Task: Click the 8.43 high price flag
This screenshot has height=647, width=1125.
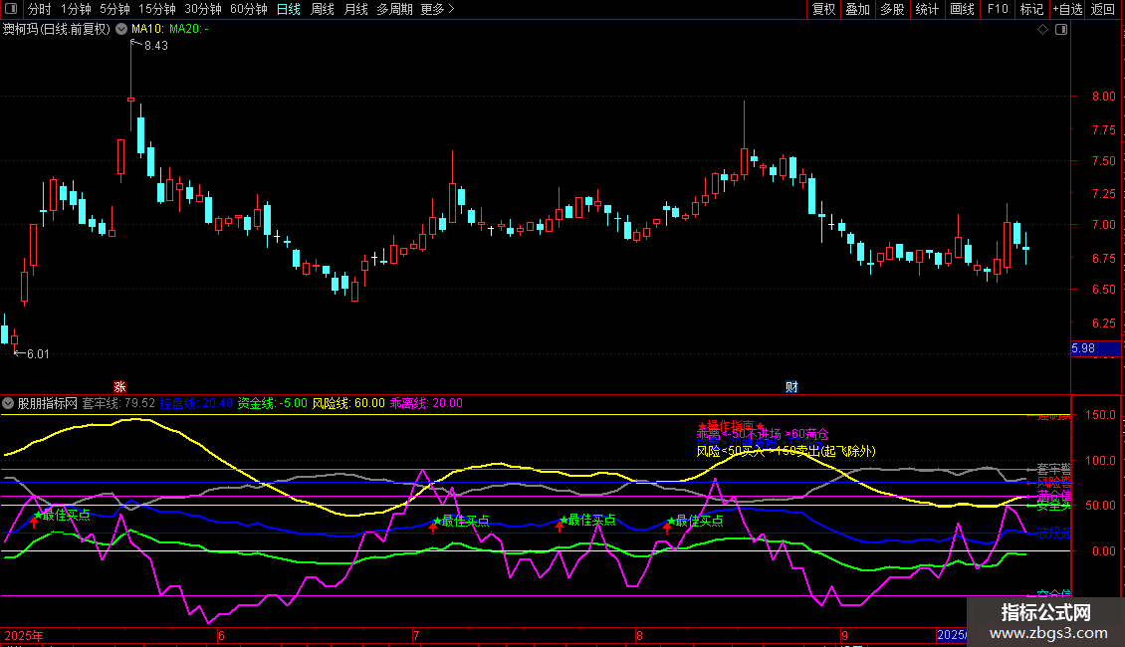Action: [x=155, y=46]
